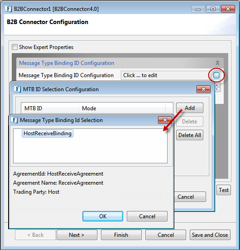Maximize the B2BConnector1 window

[213, 9]
